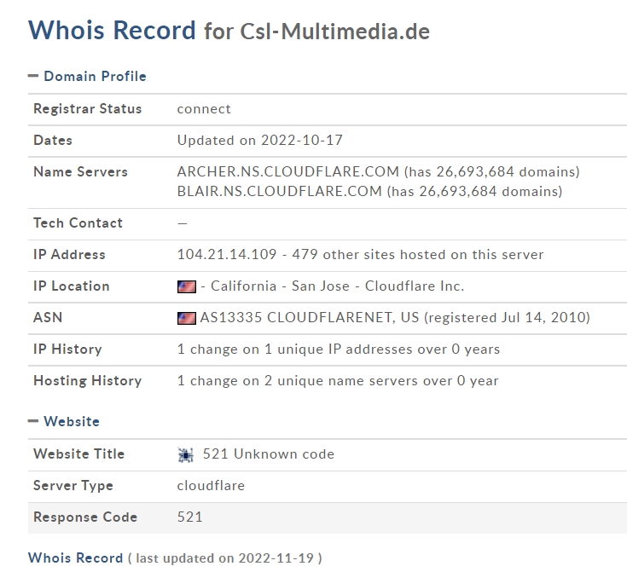
Task: Click the Name Servers label
Action: [x=80, y=172]
